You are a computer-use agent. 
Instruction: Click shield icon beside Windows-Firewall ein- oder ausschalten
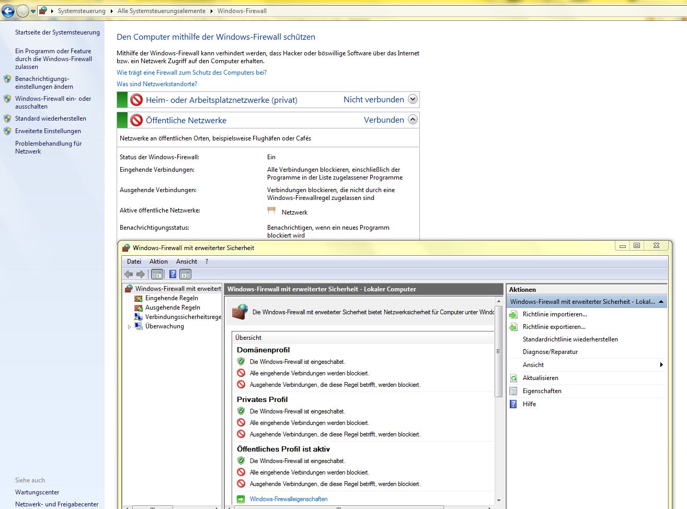[x=7, y=99]
